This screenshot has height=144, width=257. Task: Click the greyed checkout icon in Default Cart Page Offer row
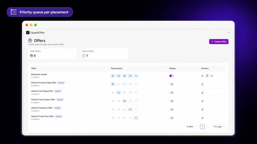point(130,93)
